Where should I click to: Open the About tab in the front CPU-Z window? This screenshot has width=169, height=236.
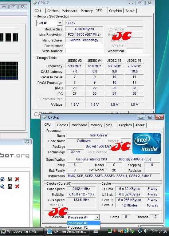pyautogui.click(x=140, y=125)
